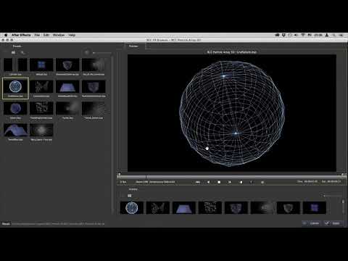Click the Cancel button
The image size is (348, 261).
[311, 223]
